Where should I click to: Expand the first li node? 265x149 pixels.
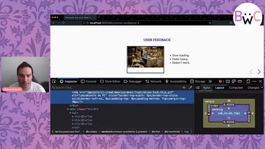(x=73, y=117)
